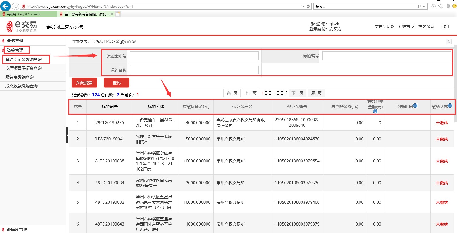Switch to the e交易 (ejy365.com) tab
Image resolution: width=457 pixels, height=233 pixels.
click(x=29, y=14)
